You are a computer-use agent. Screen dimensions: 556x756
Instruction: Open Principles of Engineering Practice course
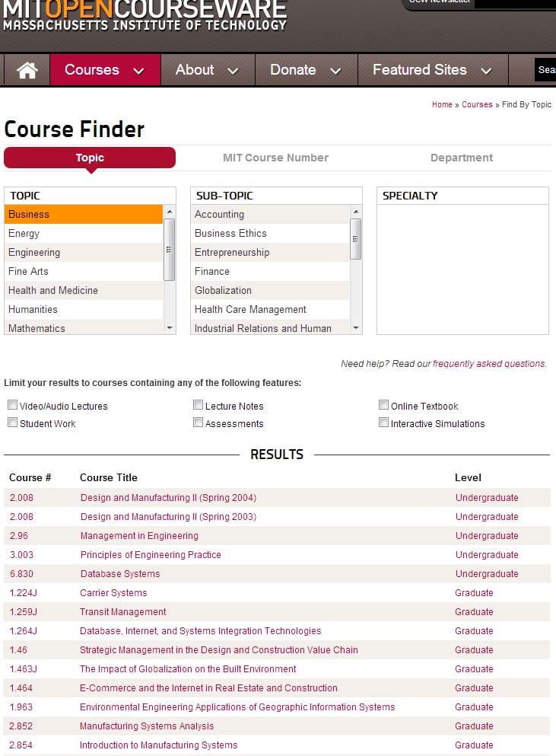(151, 555)
